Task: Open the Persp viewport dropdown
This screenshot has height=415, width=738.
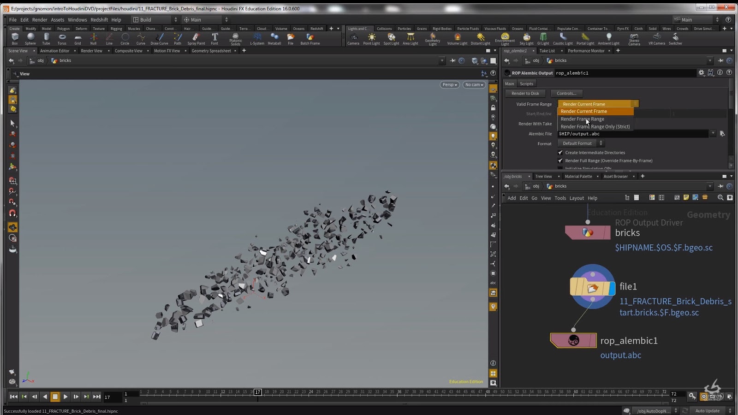Action: click(x=450, y=85)
